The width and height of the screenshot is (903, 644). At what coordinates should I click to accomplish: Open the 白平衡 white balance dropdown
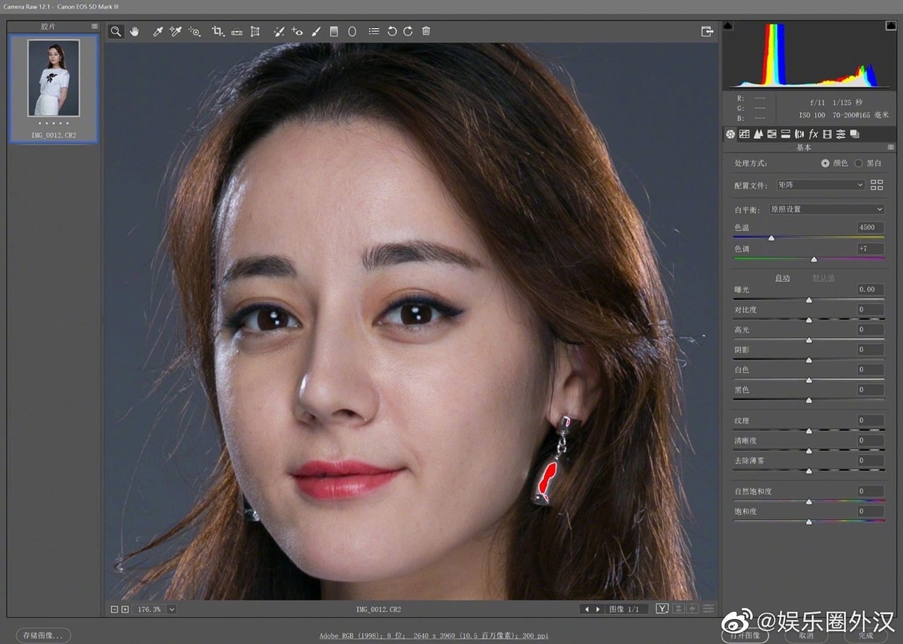coord(826,209)
